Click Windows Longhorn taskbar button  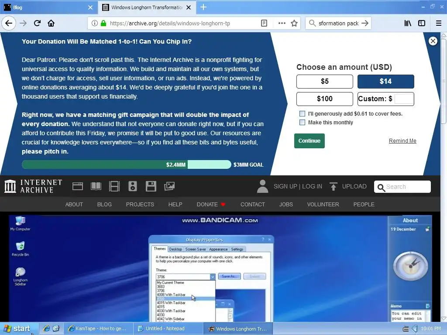(x=238, y=328)
